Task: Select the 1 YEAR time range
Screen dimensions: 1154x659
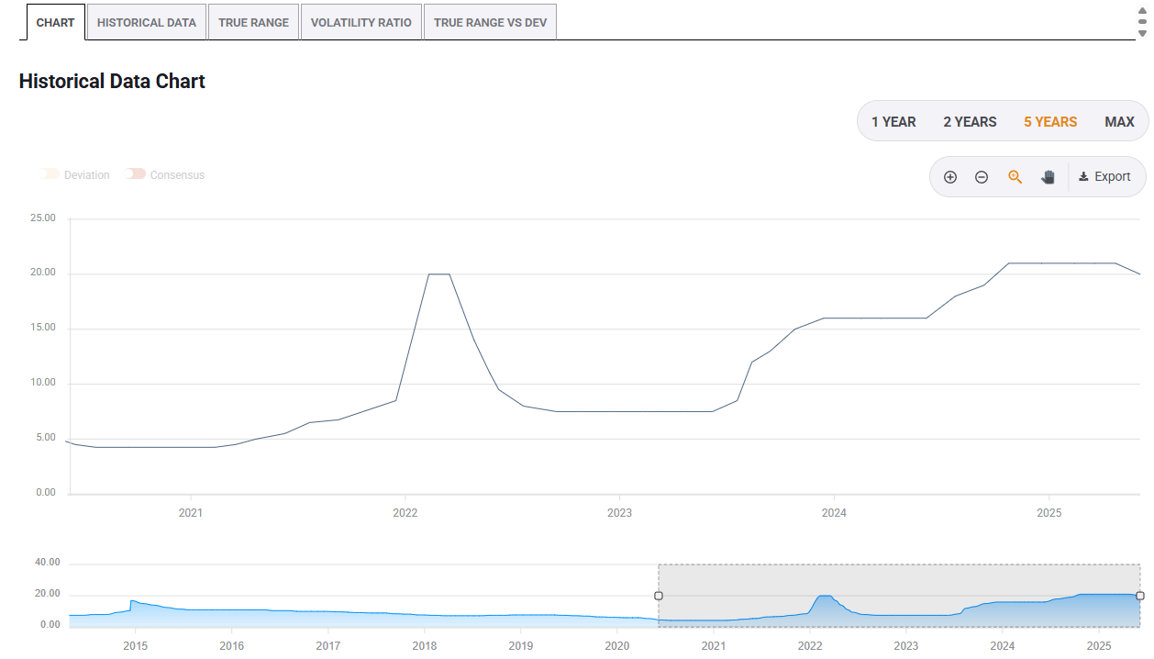Action: coord(893,121)
